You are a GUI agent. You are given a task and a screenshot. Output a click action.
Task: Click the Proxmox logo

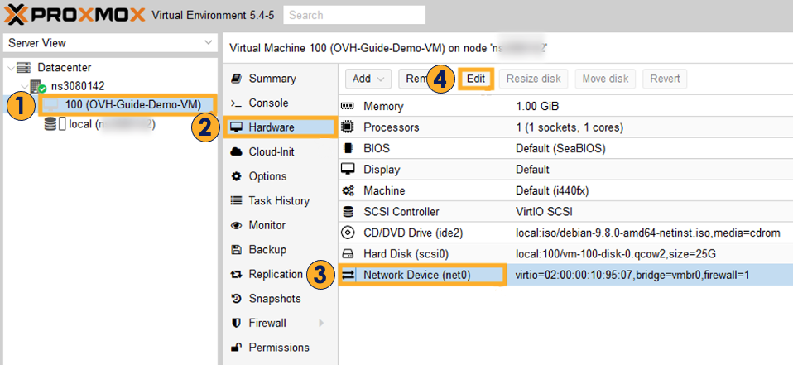pyautogui.click(x=74, y=14)
